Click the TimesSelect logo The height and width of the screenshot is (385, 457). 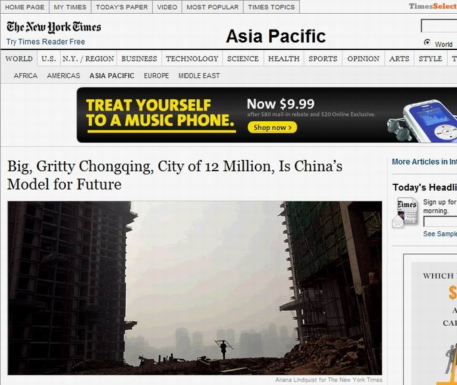(433, 6)
